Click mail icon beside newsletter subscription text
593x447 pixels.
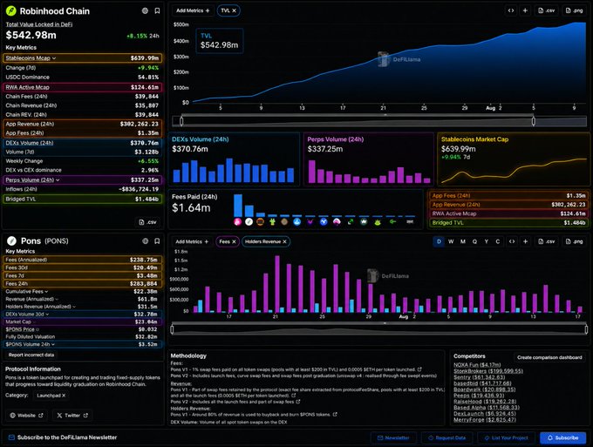pos(11,437)
